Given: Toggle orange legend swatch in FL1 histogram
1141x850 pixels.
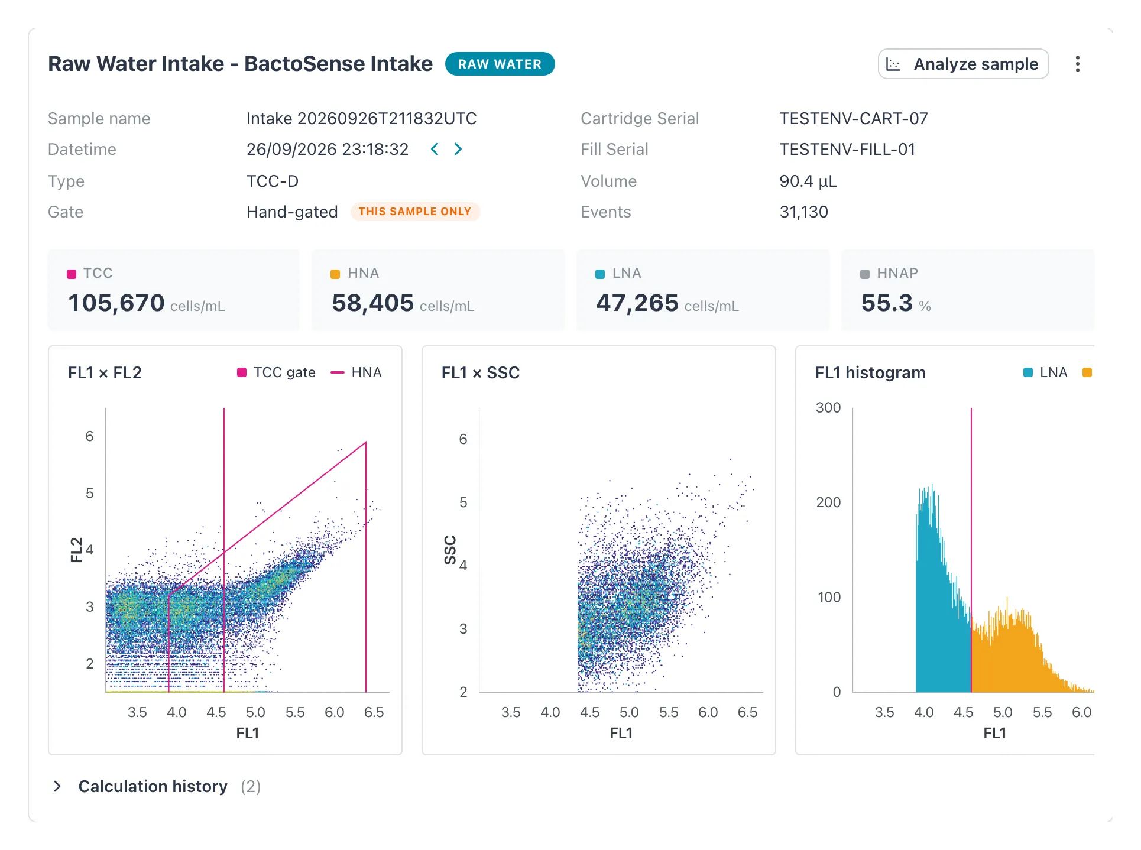Looking at the screenshot, I should pos(1087,372).
